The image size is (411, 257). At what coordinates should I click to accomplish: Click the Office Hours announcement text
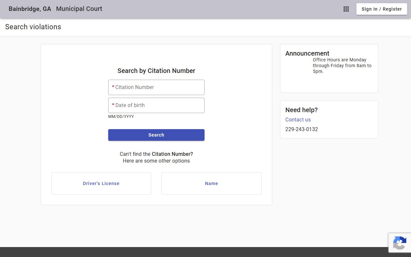coord(342,66)
